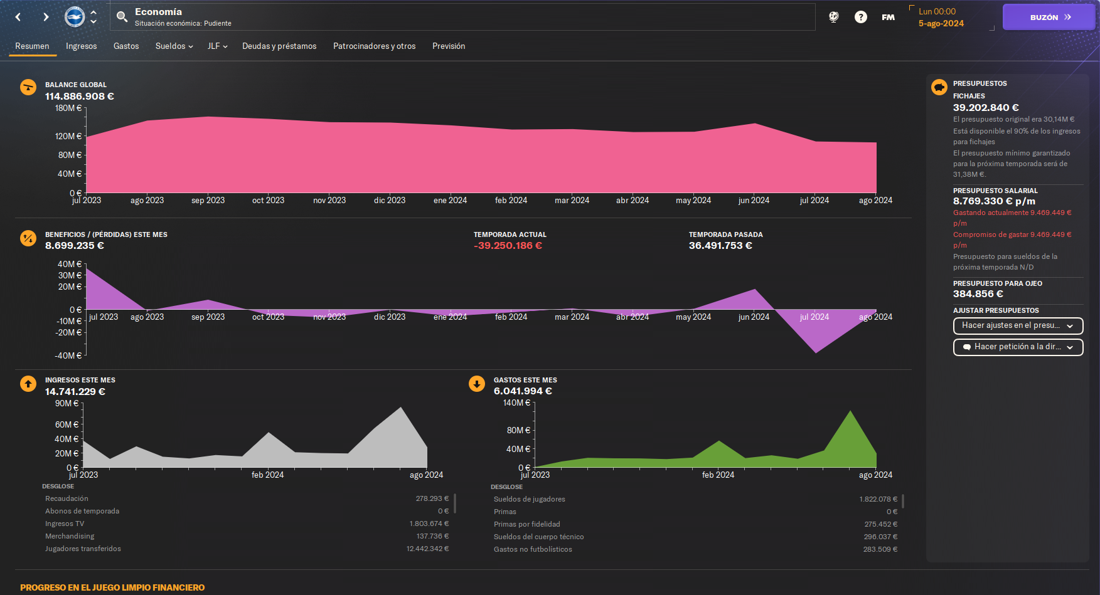Click the Abonos de temporada row
This screenshot has width=1100, height=595.
247,511
